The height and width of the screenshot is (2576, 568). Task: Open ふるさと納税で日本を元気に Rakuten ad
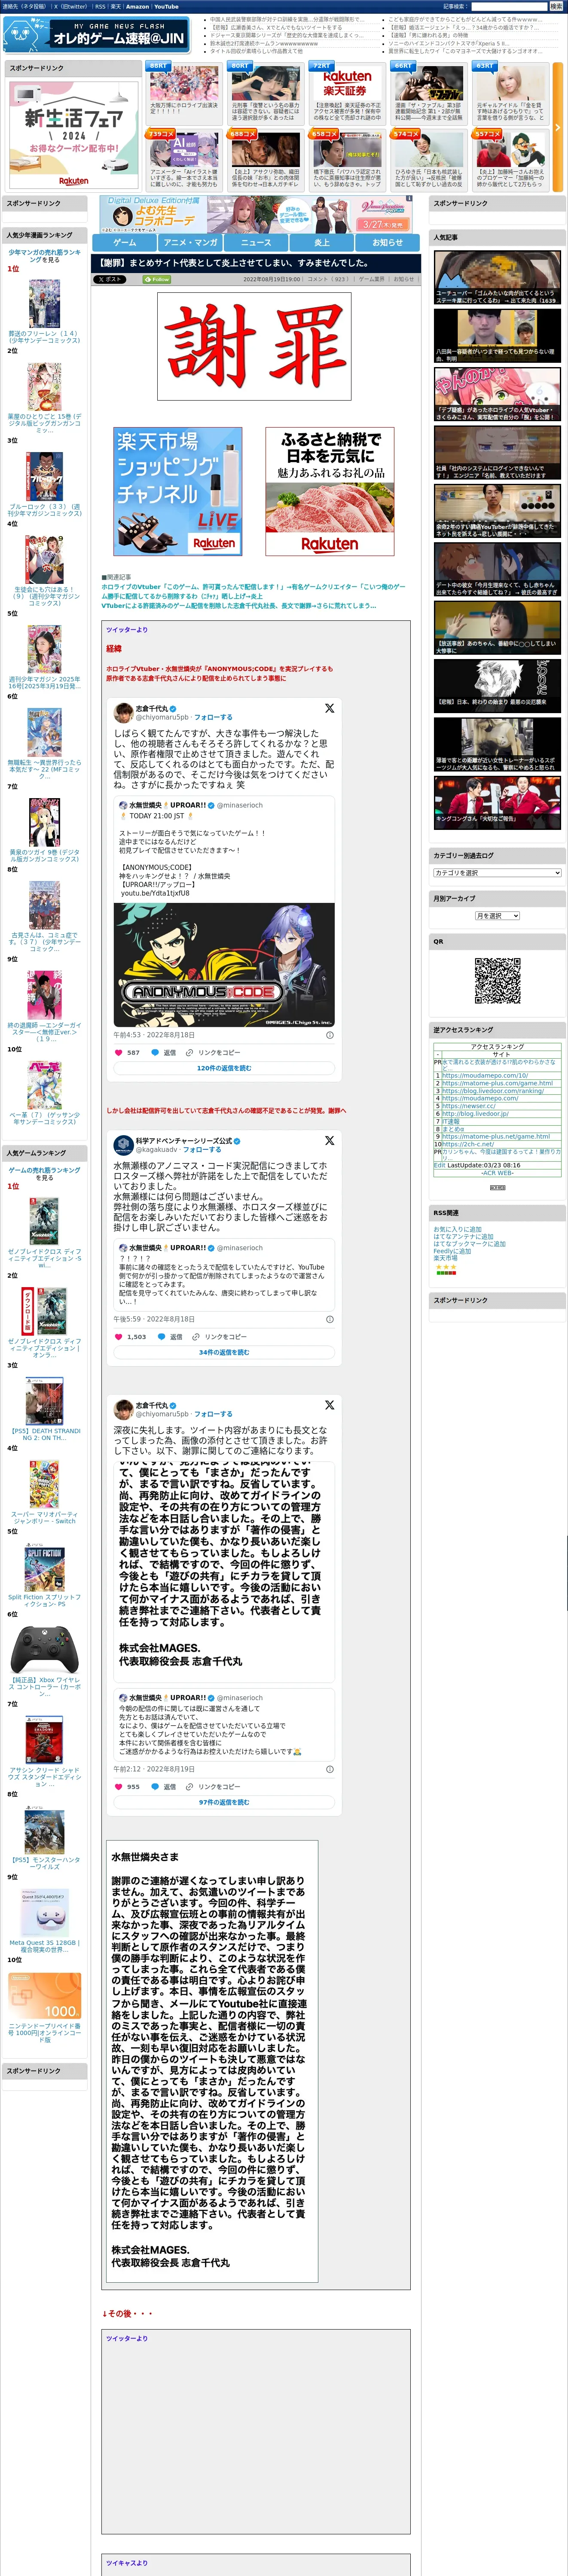coord(329,491)
